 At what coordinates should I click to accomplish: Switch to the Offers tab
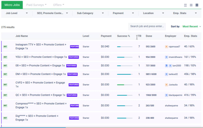pyautogui.click(x=59, y=5)
